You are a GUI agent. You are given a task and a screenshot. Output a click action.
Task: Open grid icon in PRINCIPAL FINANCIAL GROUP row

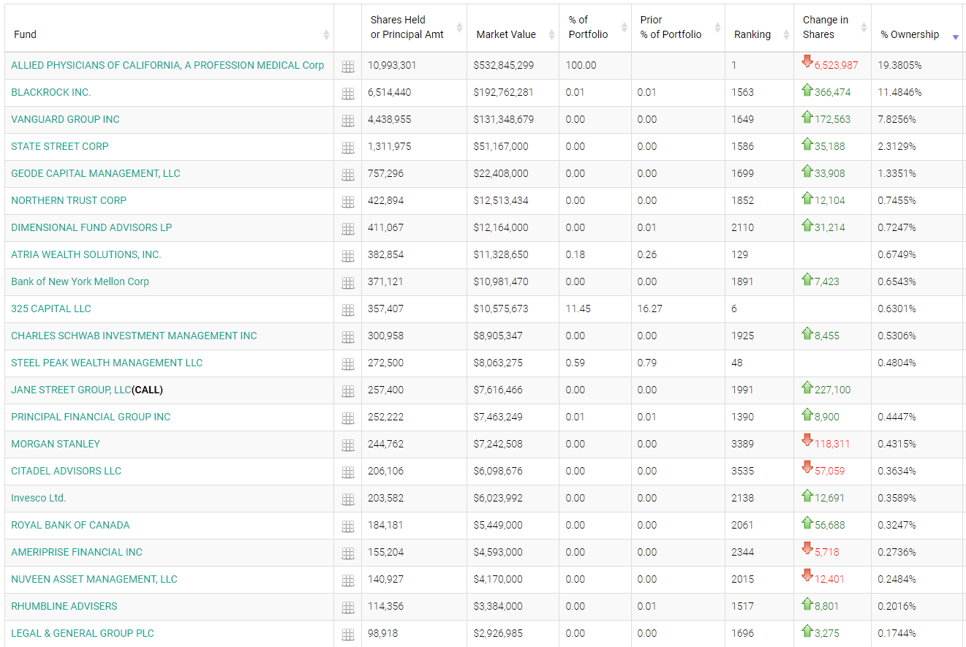click(x=348, y=418)
